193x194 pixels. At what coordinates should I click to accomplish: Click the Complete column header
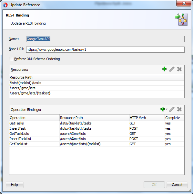tap(175, 118)
